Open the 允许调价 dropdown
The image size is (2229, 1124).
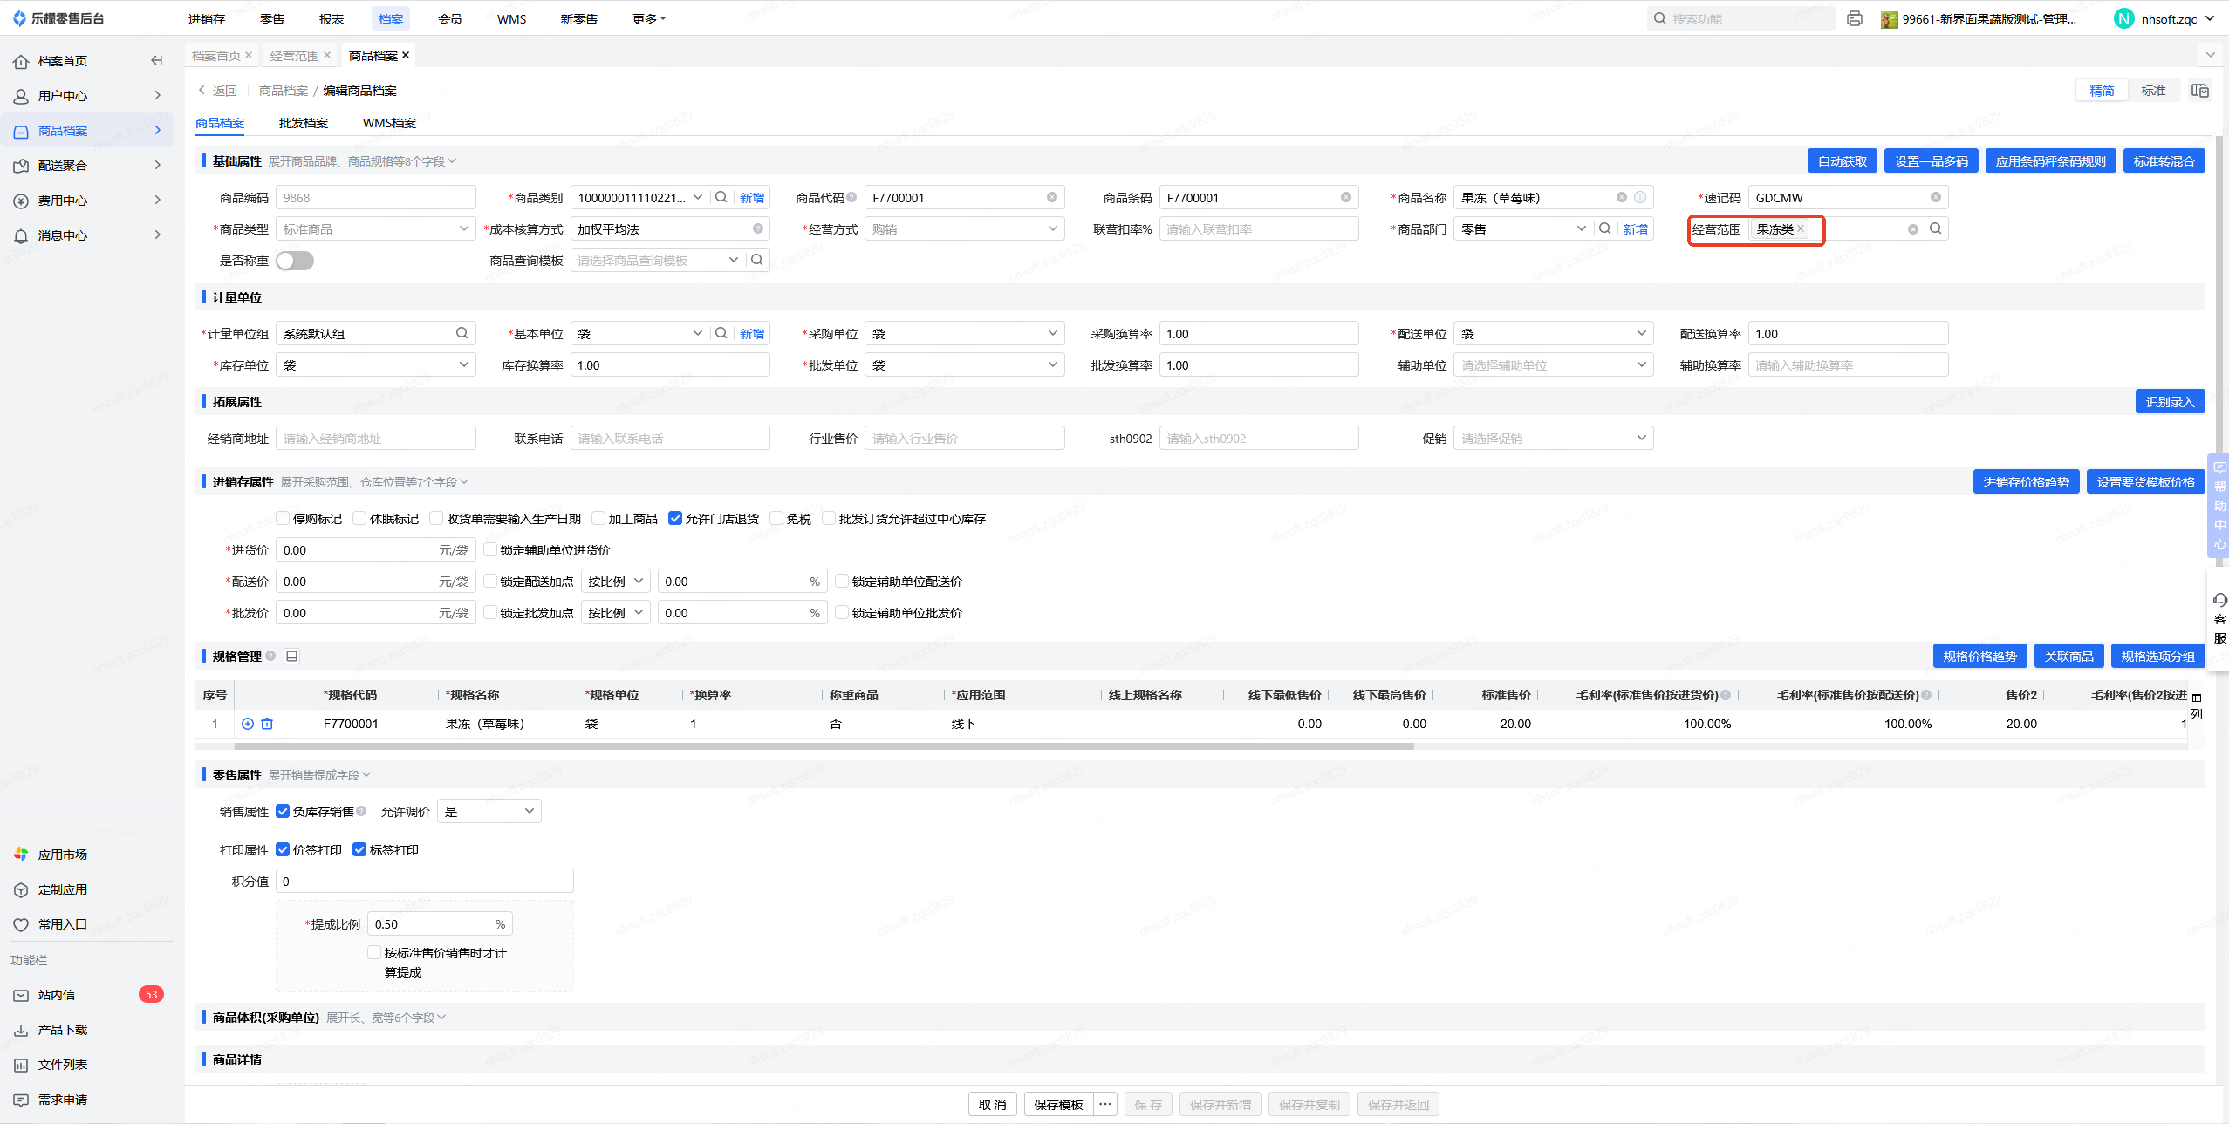pos(489,811)
